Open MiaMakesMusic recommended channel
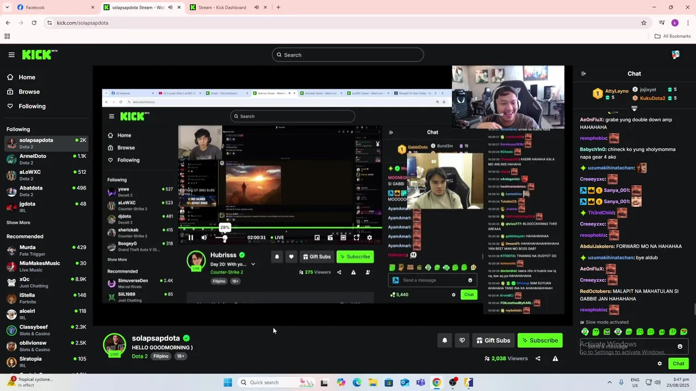 [x=46, y=266]
